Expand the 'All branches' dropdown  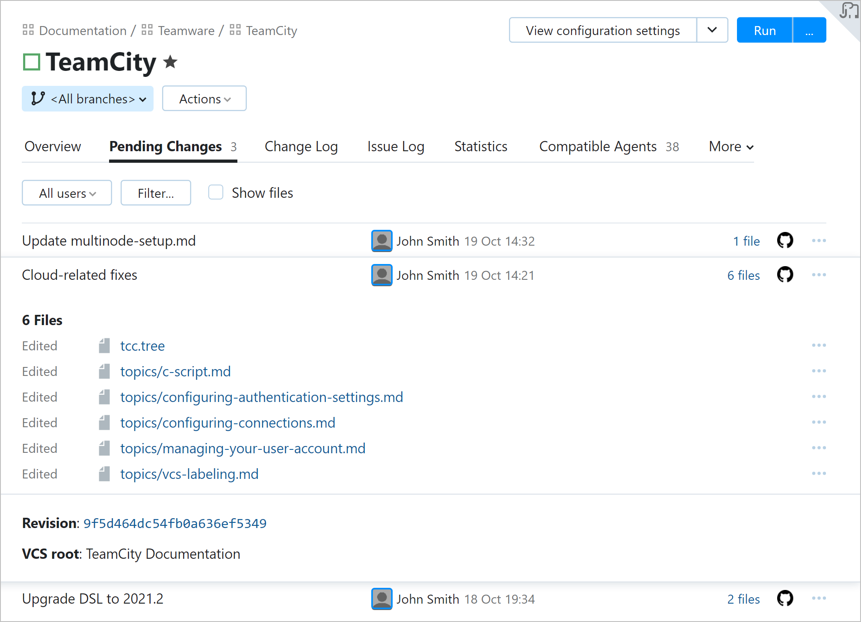pos(89,99)
